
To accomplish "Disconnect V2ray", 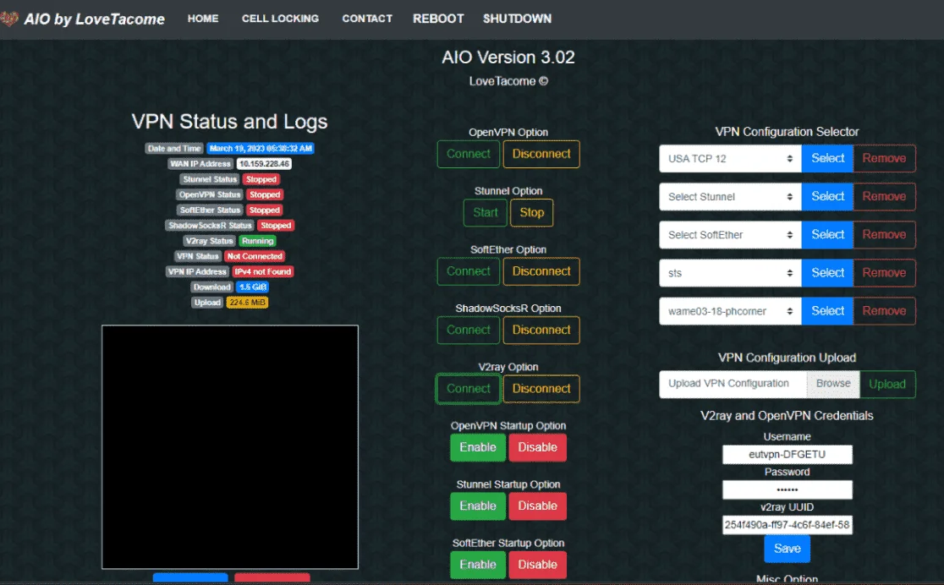I will click(x=541, y=389).
